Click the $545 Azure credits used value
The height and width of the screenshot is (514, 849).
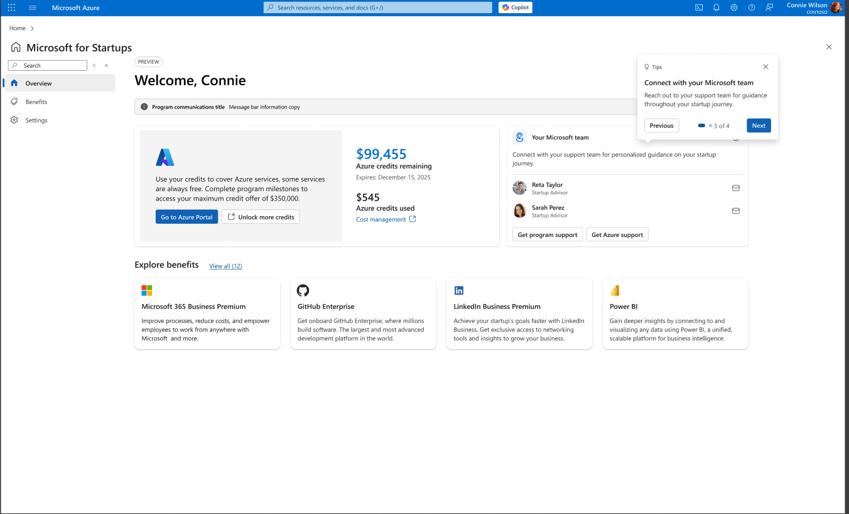(368, 197)
